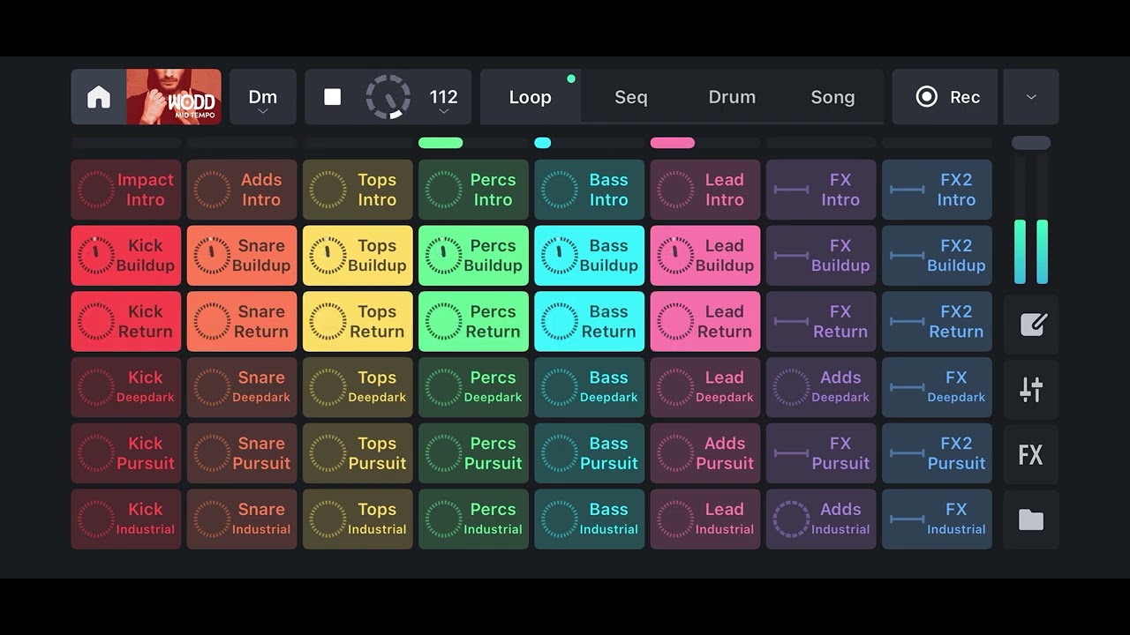Switch to the Loop tab
Screen dimensions: 1130x635
[531, 97]
